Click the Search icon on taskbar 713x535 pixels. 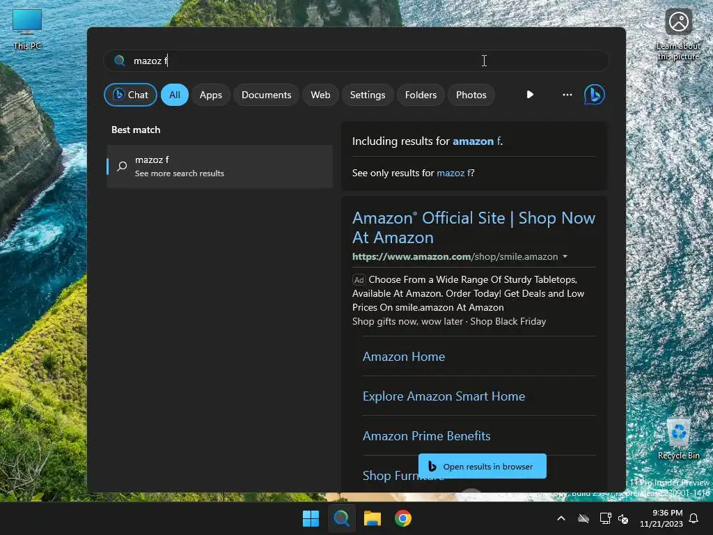341,518
